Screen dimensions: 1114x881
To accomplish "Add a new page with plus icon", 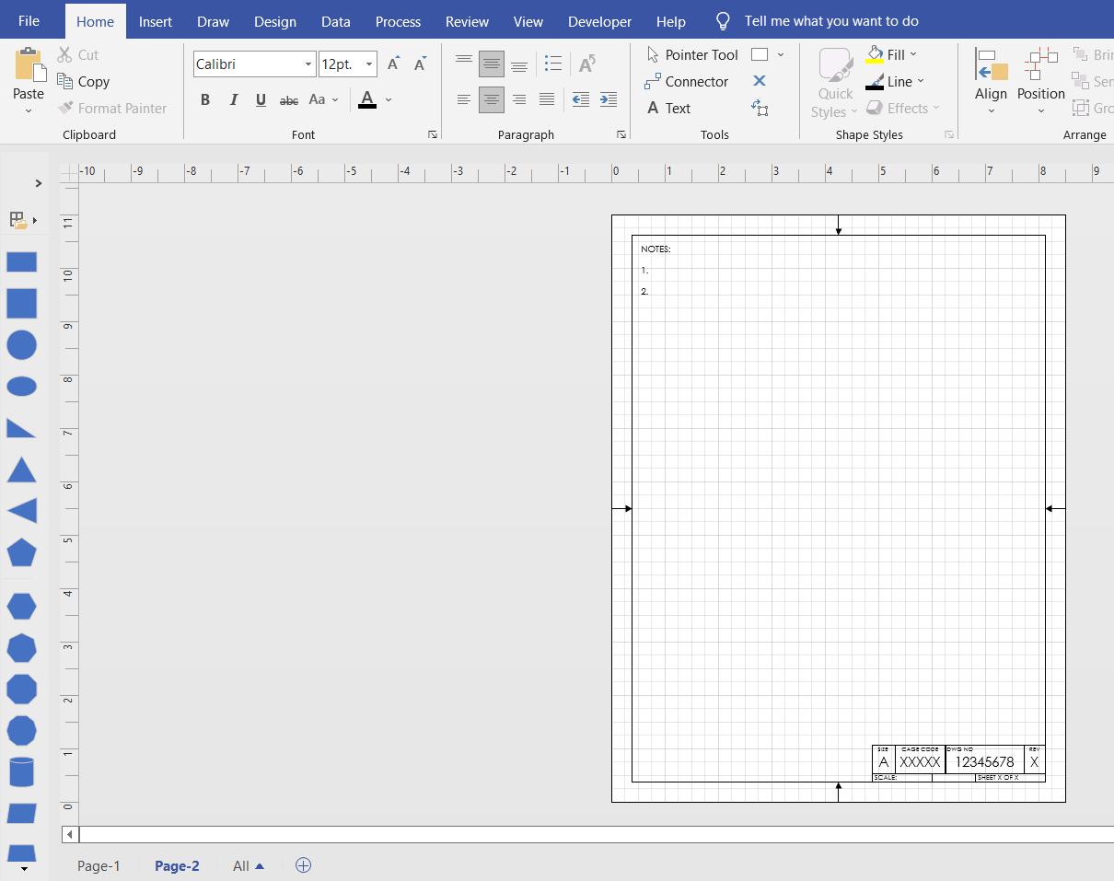I will [x=303, y=865].
